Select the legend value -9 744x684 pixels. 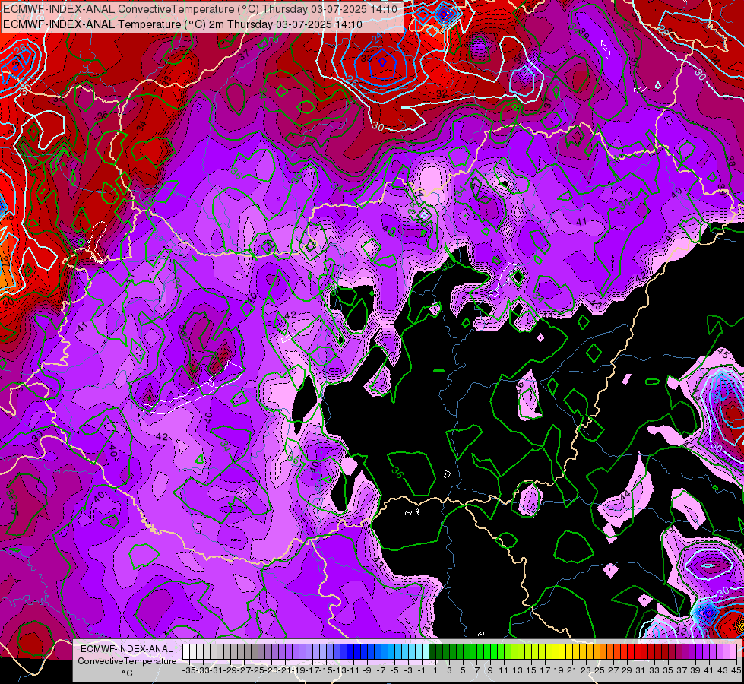pos(367,671)
